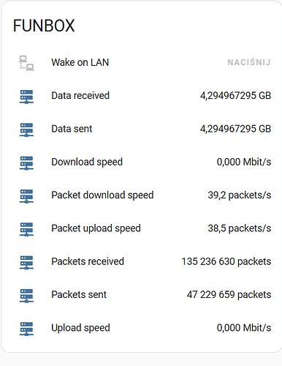Image resolution: width=282 pixels, height=366 pixels.
Task: Open the Wake on LAN entity label
Action: [80, 62]
